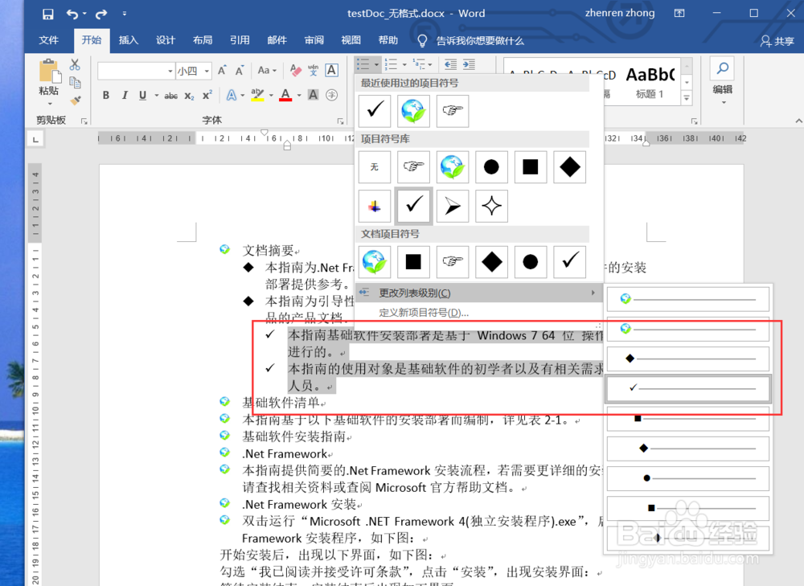
Task: Pick the black square bullet under 文档项目符号
Action: point(413,262)
